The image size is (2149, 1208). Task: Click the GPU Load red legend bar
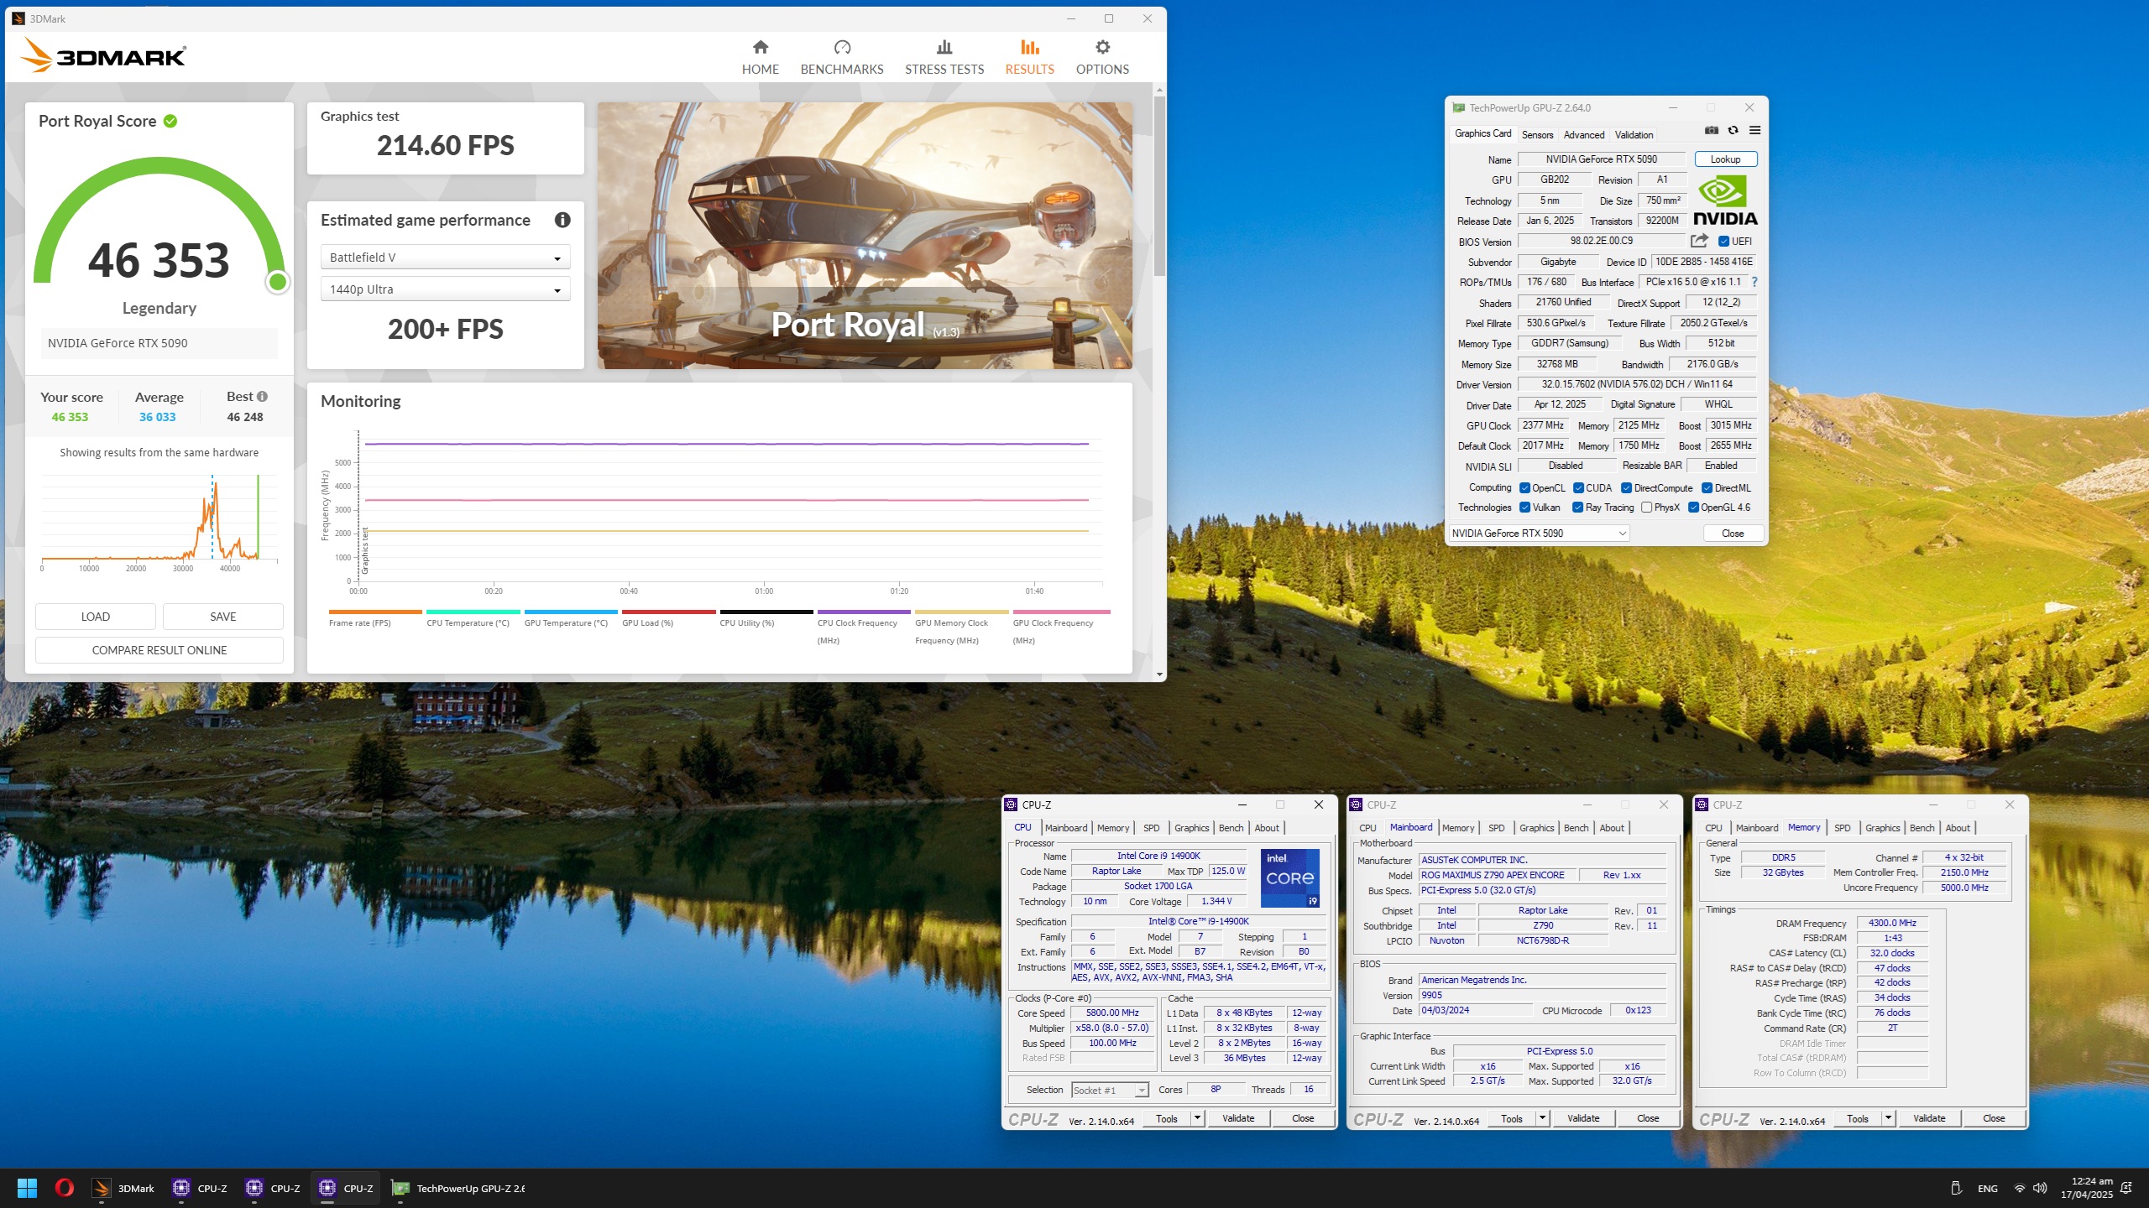click(668, 612)
